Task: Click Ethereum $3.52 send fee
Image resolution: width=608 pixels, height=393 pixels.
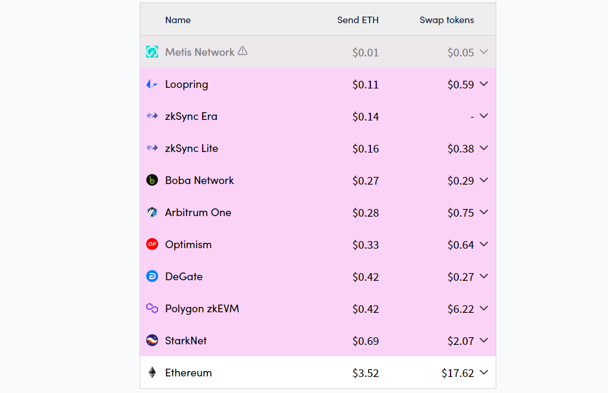Action: [366, 373]
